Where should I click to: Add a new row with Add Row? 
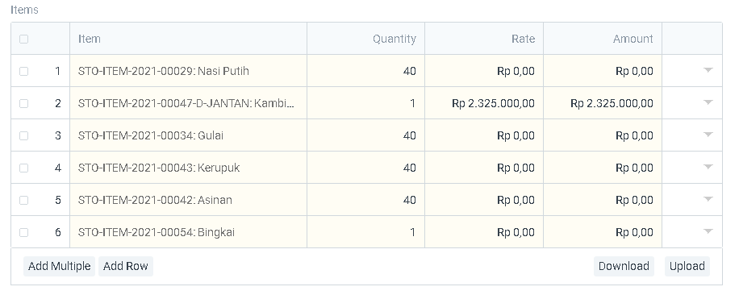click(125, 266)
